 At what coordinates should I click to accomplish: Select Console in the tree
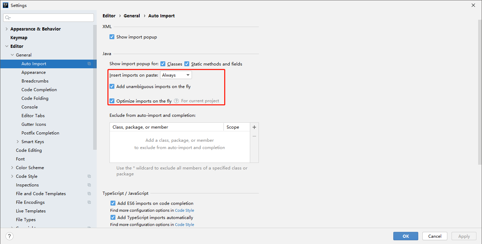[x=29, y=107]
